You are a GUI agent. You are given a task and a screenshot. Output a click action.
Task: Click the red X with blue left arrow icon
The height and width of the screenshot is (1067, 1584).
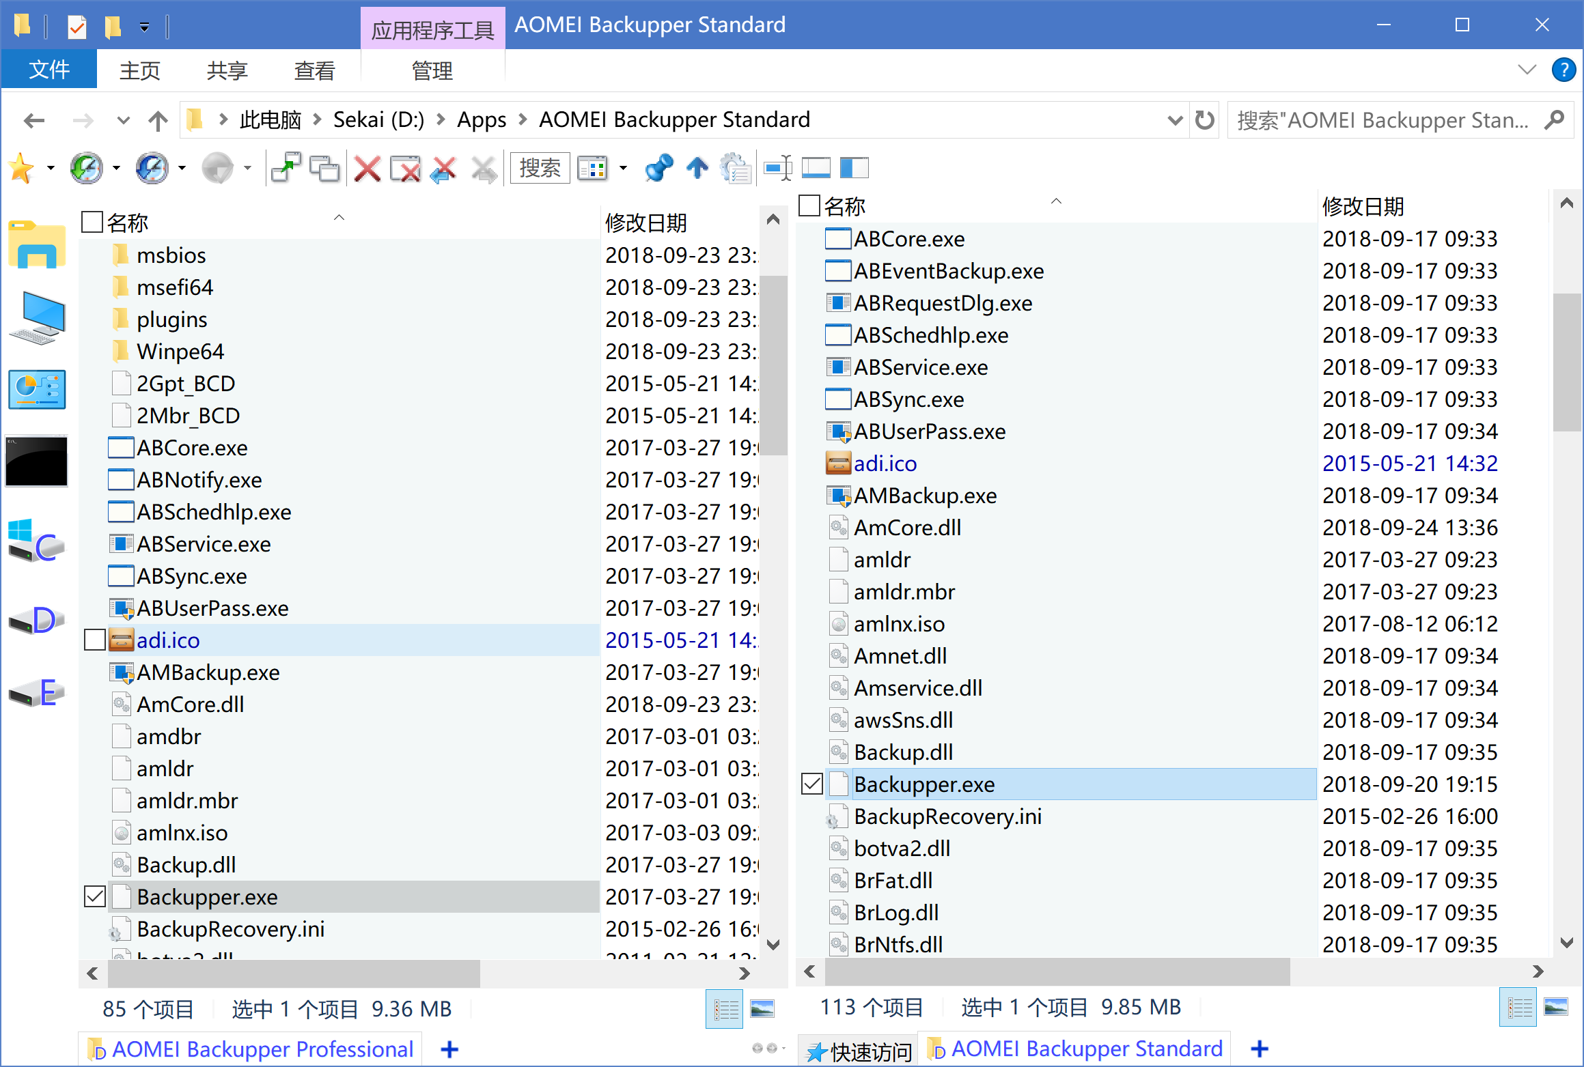click(444, 169)
